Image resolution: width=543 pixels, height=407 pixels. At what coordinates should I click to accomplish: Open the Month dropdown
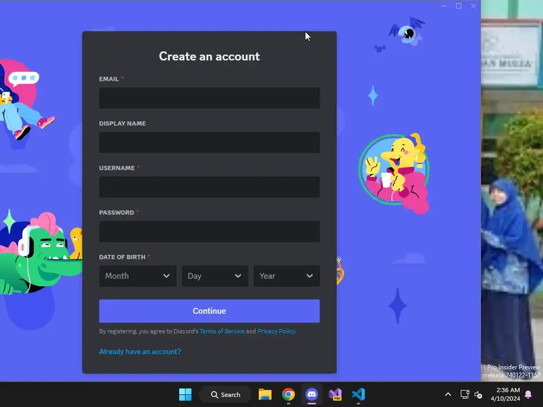click(x=137, y=276)
